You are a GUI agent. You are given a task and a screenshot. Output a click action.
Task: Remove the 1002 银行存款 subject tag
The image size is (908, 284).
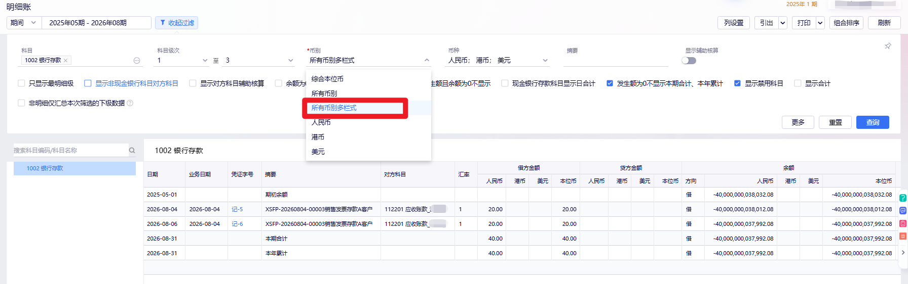65,60
